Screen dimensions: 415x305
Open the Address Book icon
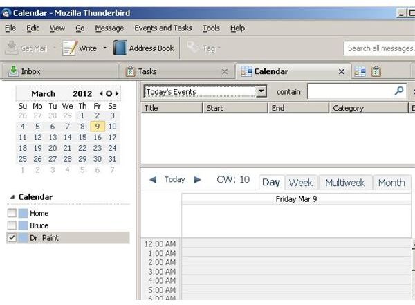pos(120,48)
